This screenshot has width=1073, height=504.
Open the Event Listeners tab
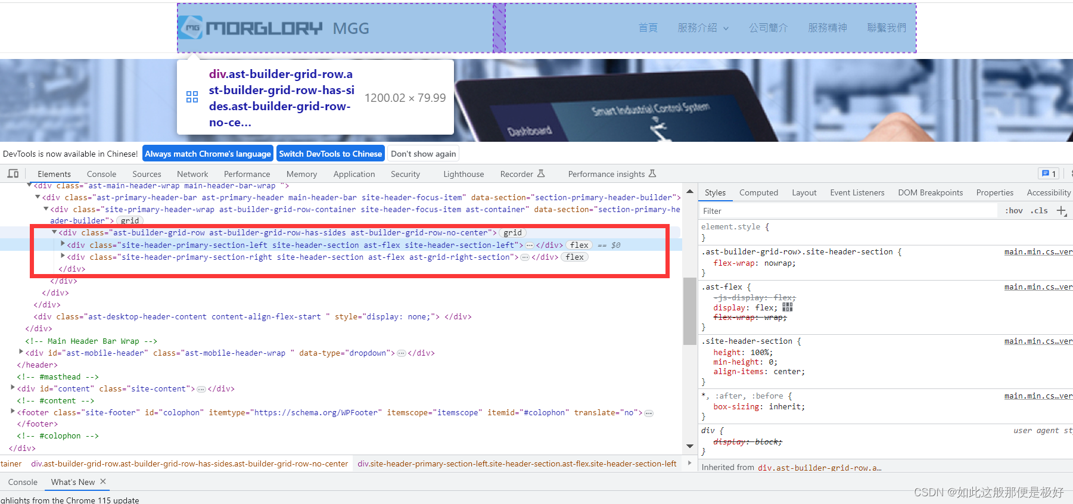(857, 192)
